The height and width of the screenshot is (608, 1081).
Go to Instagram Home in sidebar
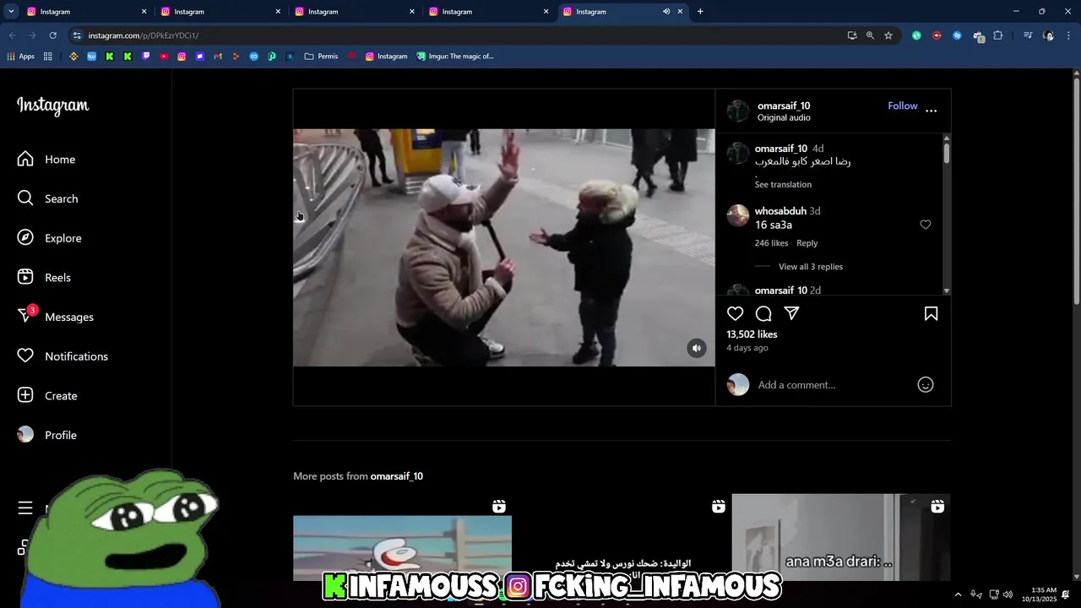(46, 159)
